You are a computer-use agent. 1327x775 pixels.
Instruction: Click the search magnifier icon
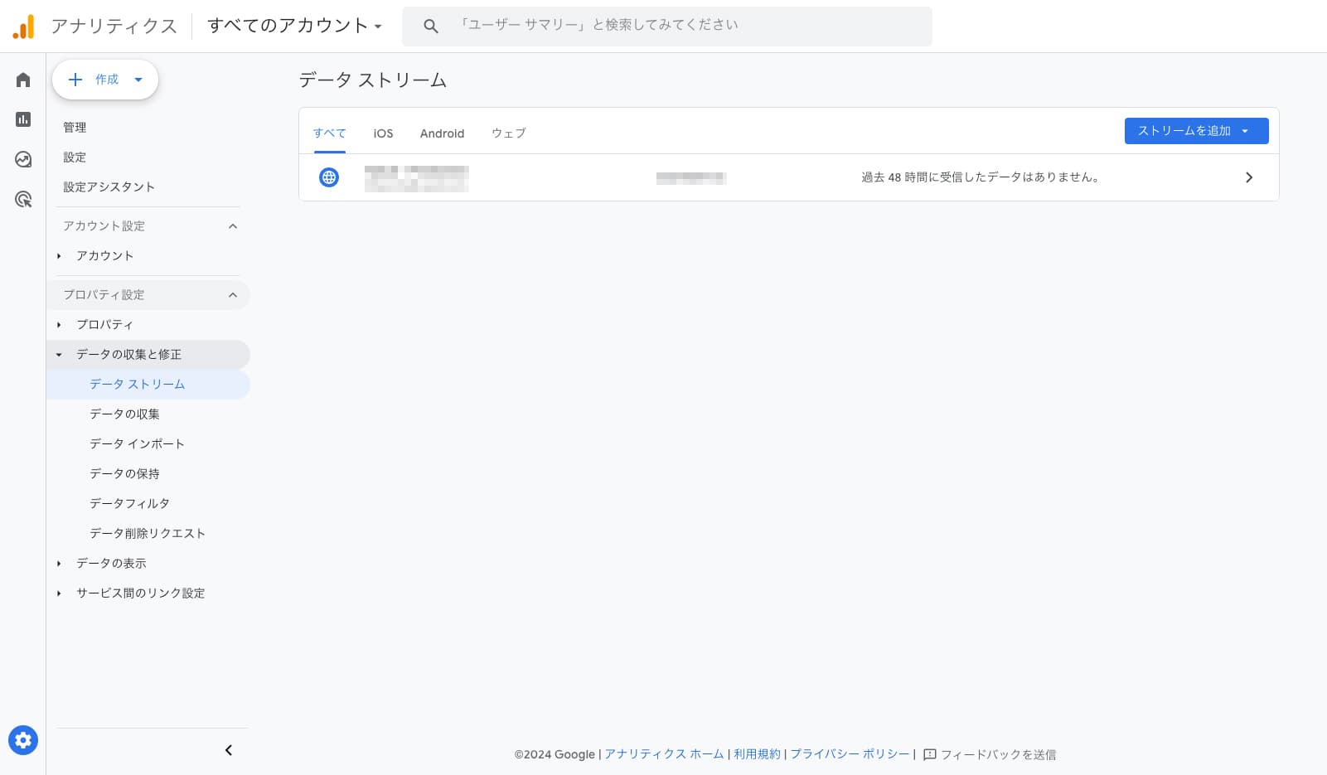point(430,27)
